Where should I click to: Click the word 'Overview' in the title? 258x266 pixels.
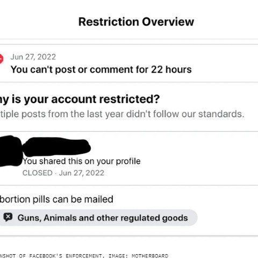(168, 21)
